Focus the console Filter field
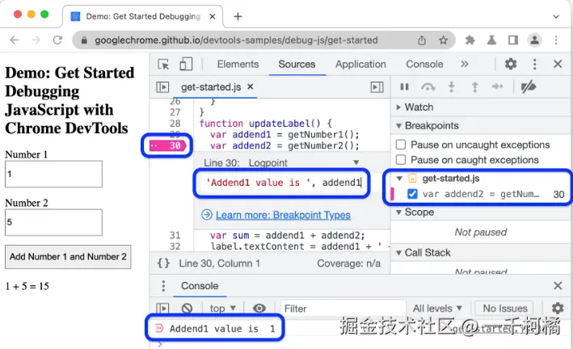 point(343,309)
